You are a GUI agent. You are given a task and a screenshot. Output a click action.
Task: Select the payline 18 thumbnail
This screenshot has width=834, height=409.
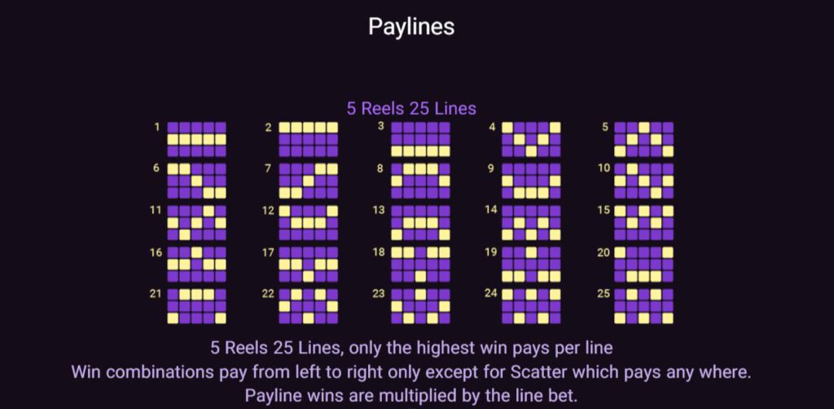pos(420,263)
